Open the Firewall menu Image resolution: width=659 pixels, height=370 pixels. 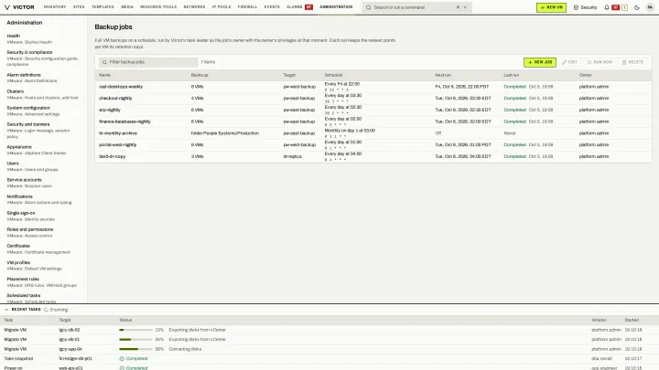point(247,7)
